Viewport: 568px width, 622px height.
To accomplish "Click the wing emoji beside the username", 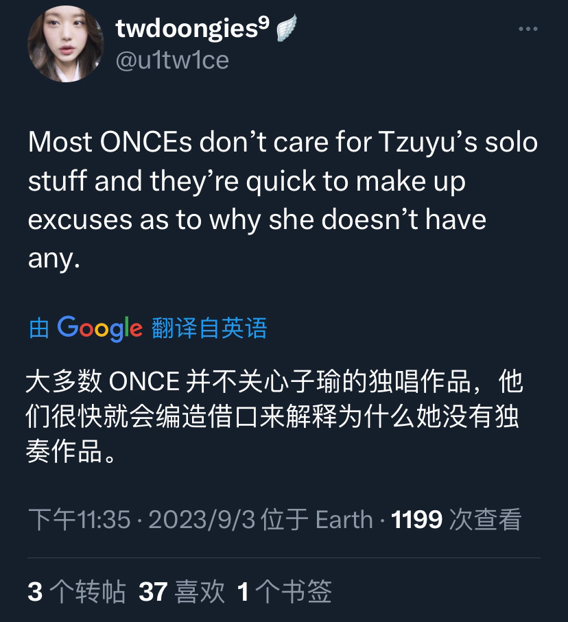I will [287, 28].
